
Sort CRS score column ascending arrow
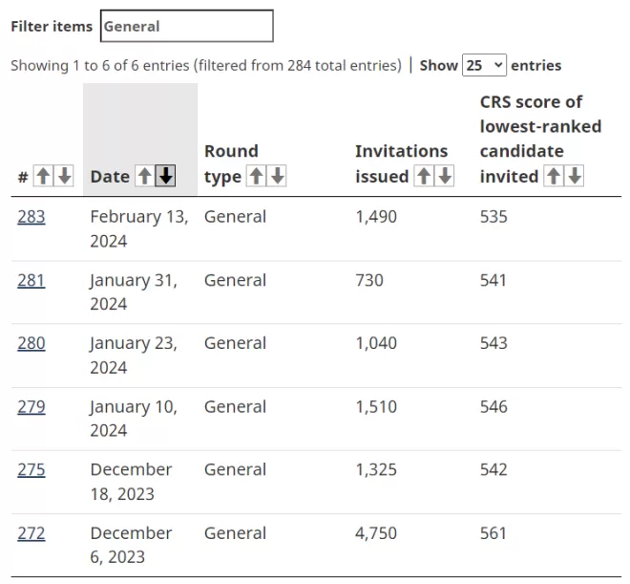pos(554,176)
